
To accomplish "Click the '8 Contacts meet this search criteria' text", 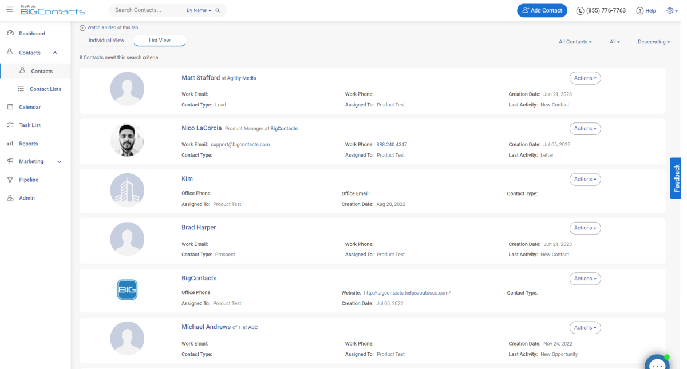I will pyautogui.click(x=119, y=58).
